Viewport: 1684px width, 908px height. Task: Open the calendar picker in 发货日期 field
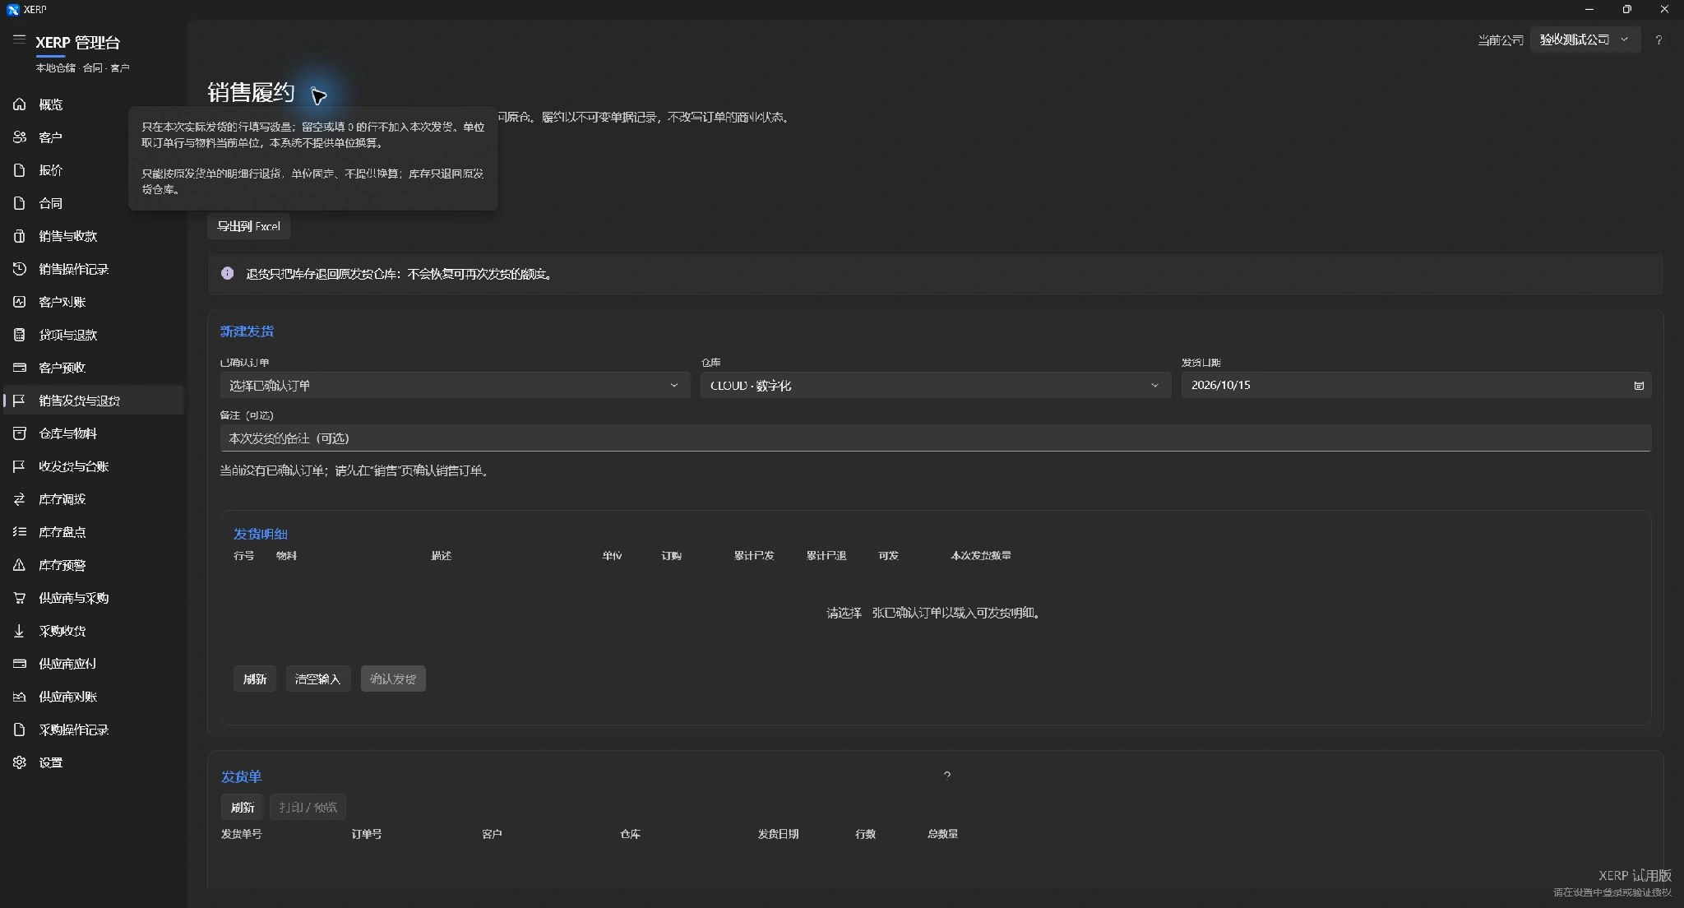1638,385
